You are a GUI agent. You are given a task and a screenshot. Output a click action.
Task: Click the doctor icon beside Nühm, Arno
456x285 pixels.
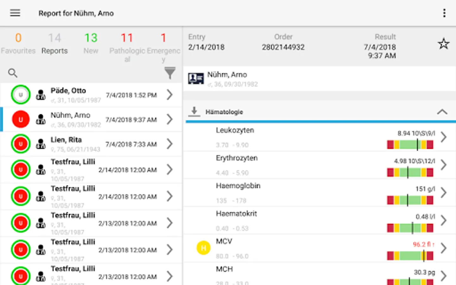(x=41, y=119)
